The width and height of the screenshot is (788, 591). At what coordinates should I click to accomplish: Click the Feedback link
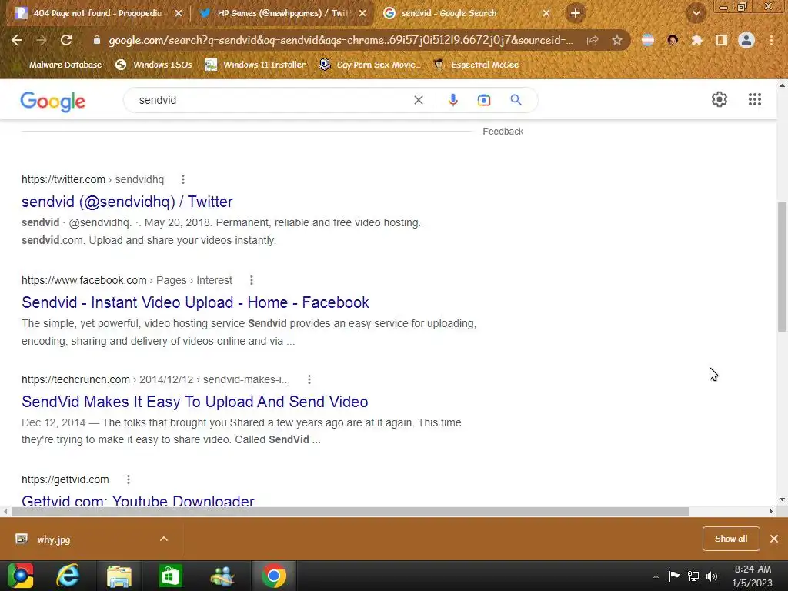[x=503, y=131]
